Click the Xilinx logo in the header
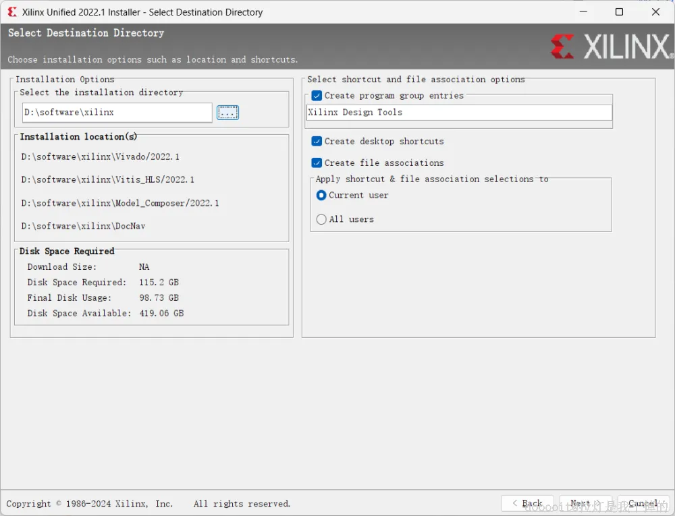This screenshot has height=516, width=675. coord(612,47)
